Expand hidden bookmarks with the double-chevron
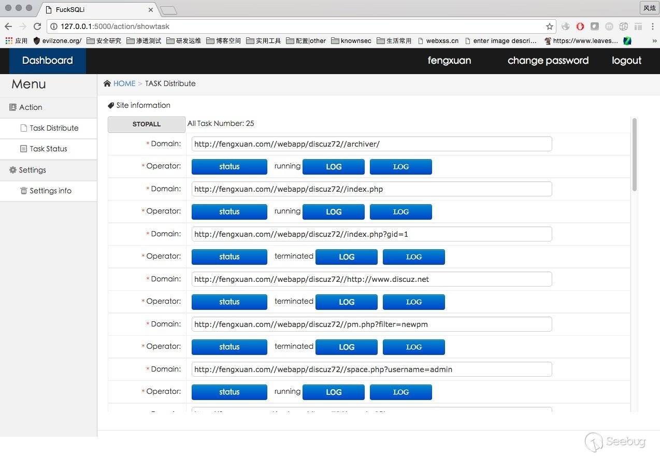The height and width of the screenshot is (456, 660). click(x=654, y=40)
